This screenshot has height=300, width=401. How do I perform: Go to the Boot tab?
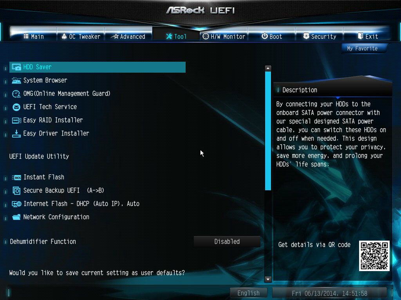pyautogui.click(x=272, y=36)
